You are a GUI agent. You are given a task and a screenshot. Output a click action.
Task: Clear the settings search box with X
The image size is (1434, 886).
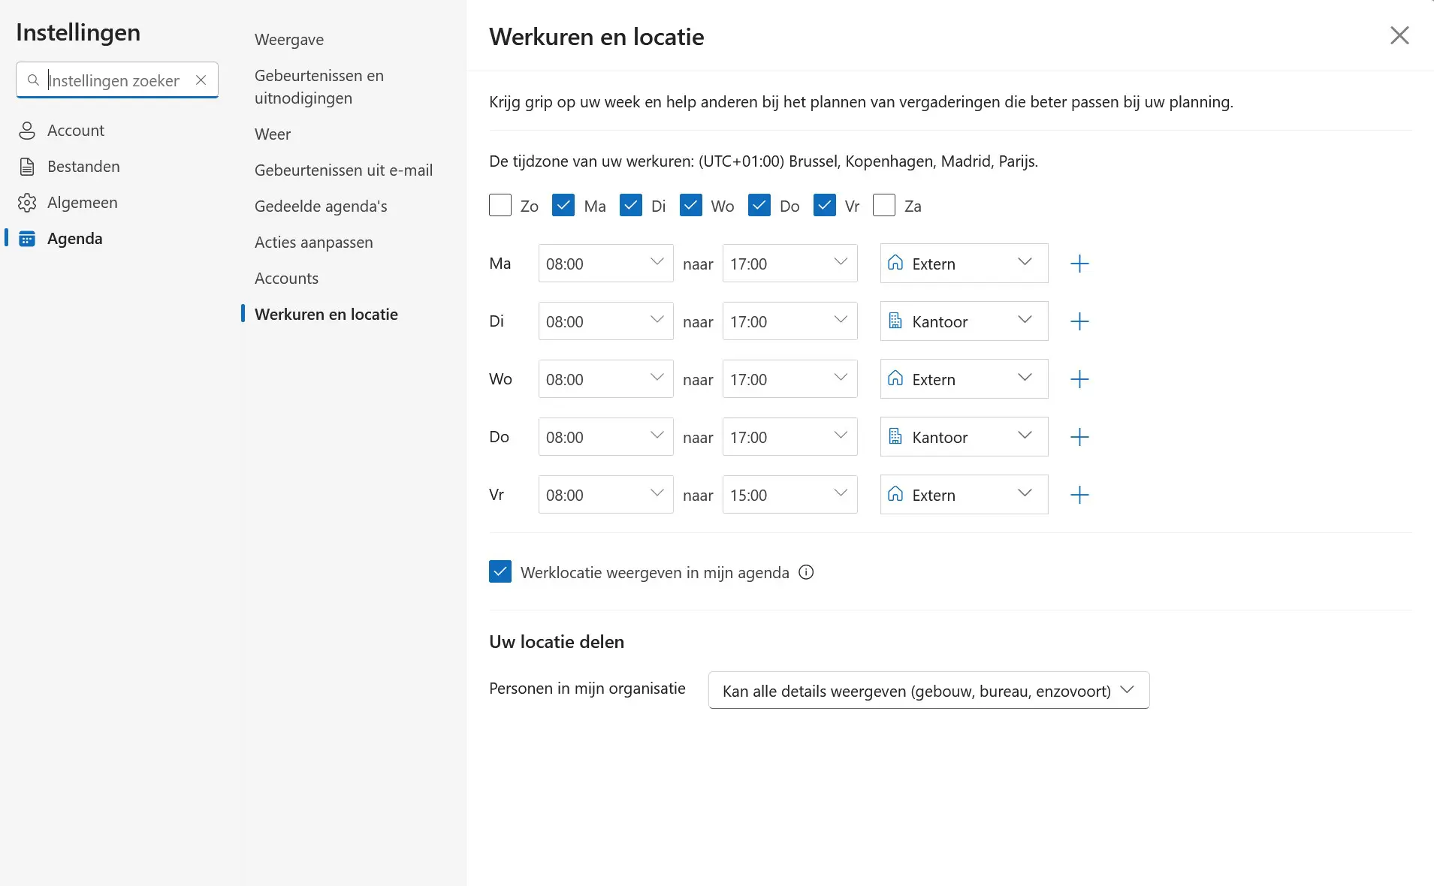pos(201,80)
